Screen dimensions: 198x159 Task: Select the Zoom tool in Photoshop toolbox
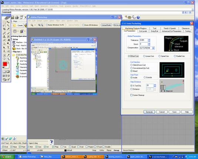[x=8, y=59]
